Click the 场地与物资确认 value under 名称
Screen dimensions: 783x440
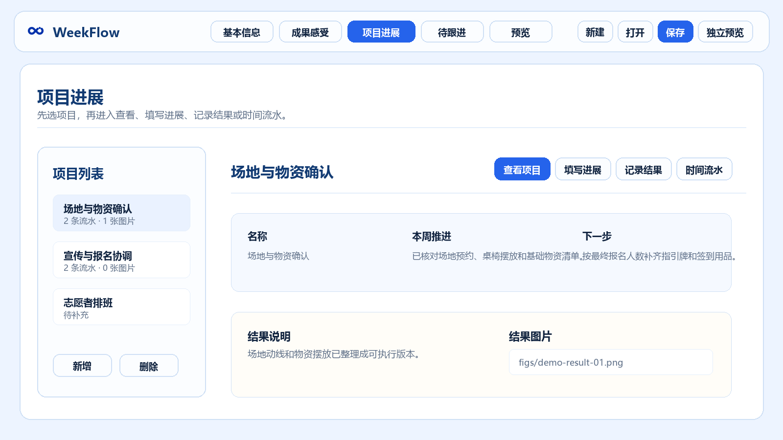(278, 256)
